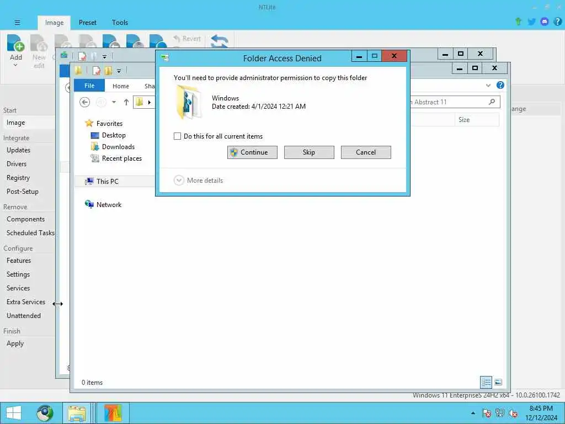Click Cancel in Folder Access Denied dialog
The width and height of the screenshot is (565, 424).
(366, 152)
